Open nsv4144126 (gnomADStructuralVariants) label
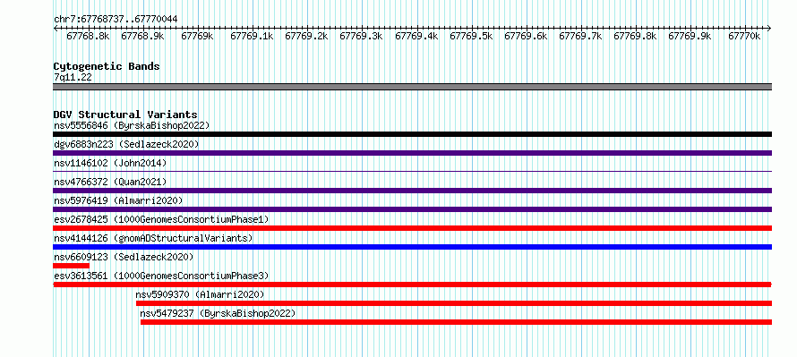 [153, 238]
